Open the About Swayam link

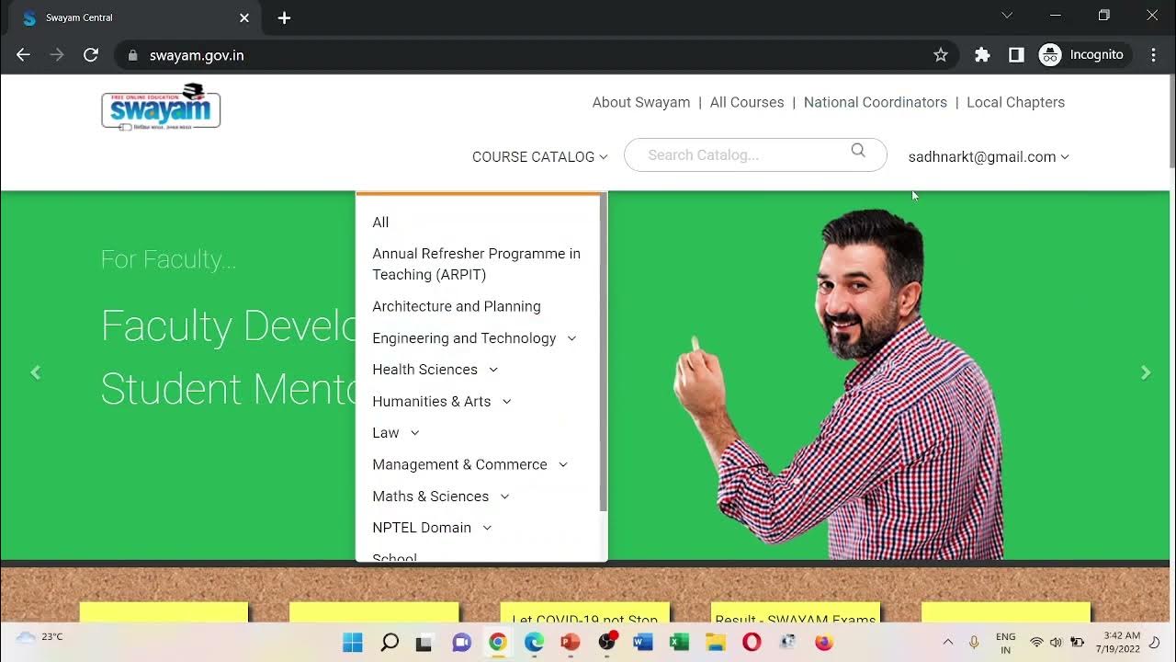point(641,102)
